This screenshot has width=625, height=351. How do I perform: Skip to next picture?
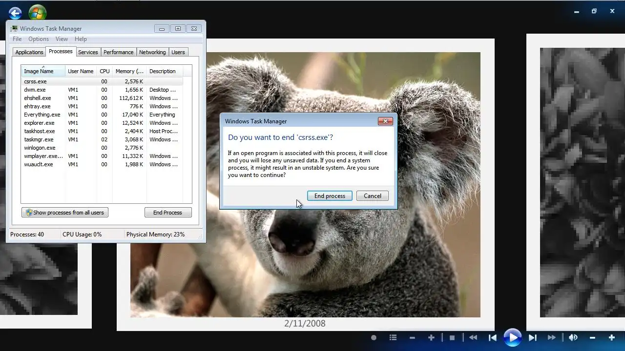coord(533,337)
